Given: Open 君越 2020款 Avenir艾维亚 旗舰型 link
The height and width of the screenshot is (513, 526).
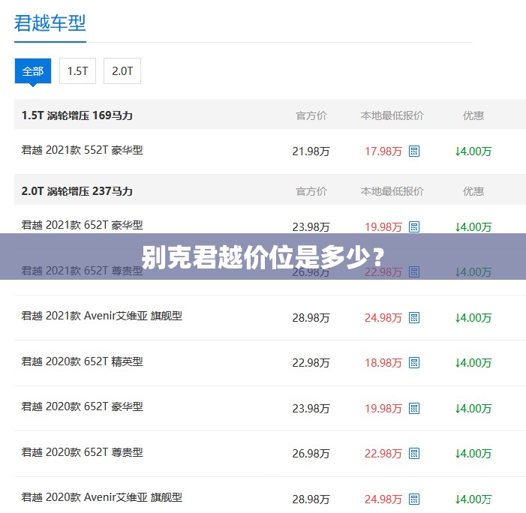Looking at the screenshot, I should coord(101,497).
